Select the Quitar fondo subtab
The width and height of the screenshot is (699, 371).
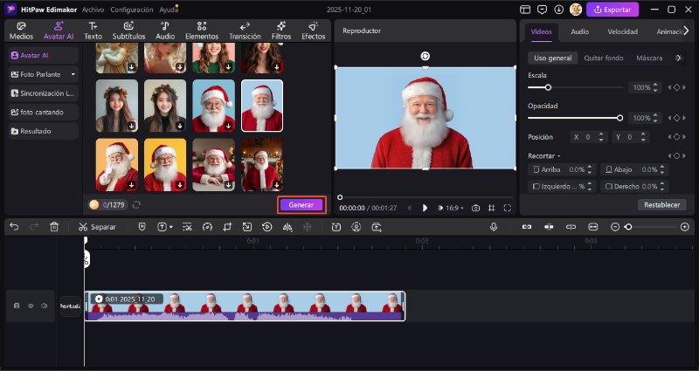click(x=604, y=58)
